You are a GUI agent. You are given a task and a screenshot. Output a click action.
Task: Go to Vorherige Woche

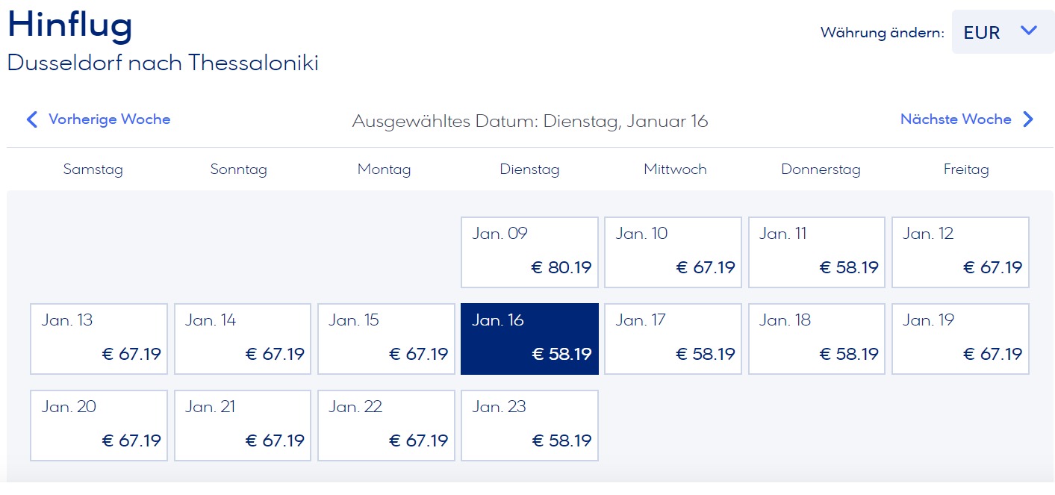pyautogui.click(x=109, y=119)
